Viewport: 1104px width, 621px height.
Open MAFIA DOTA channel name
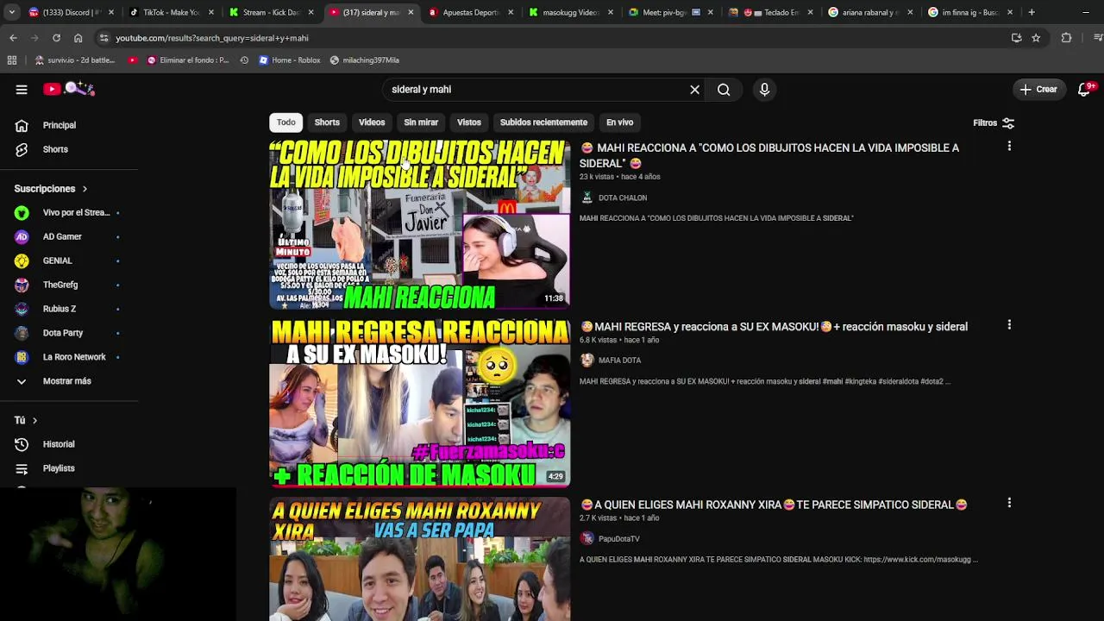click(x=619, y=361)
